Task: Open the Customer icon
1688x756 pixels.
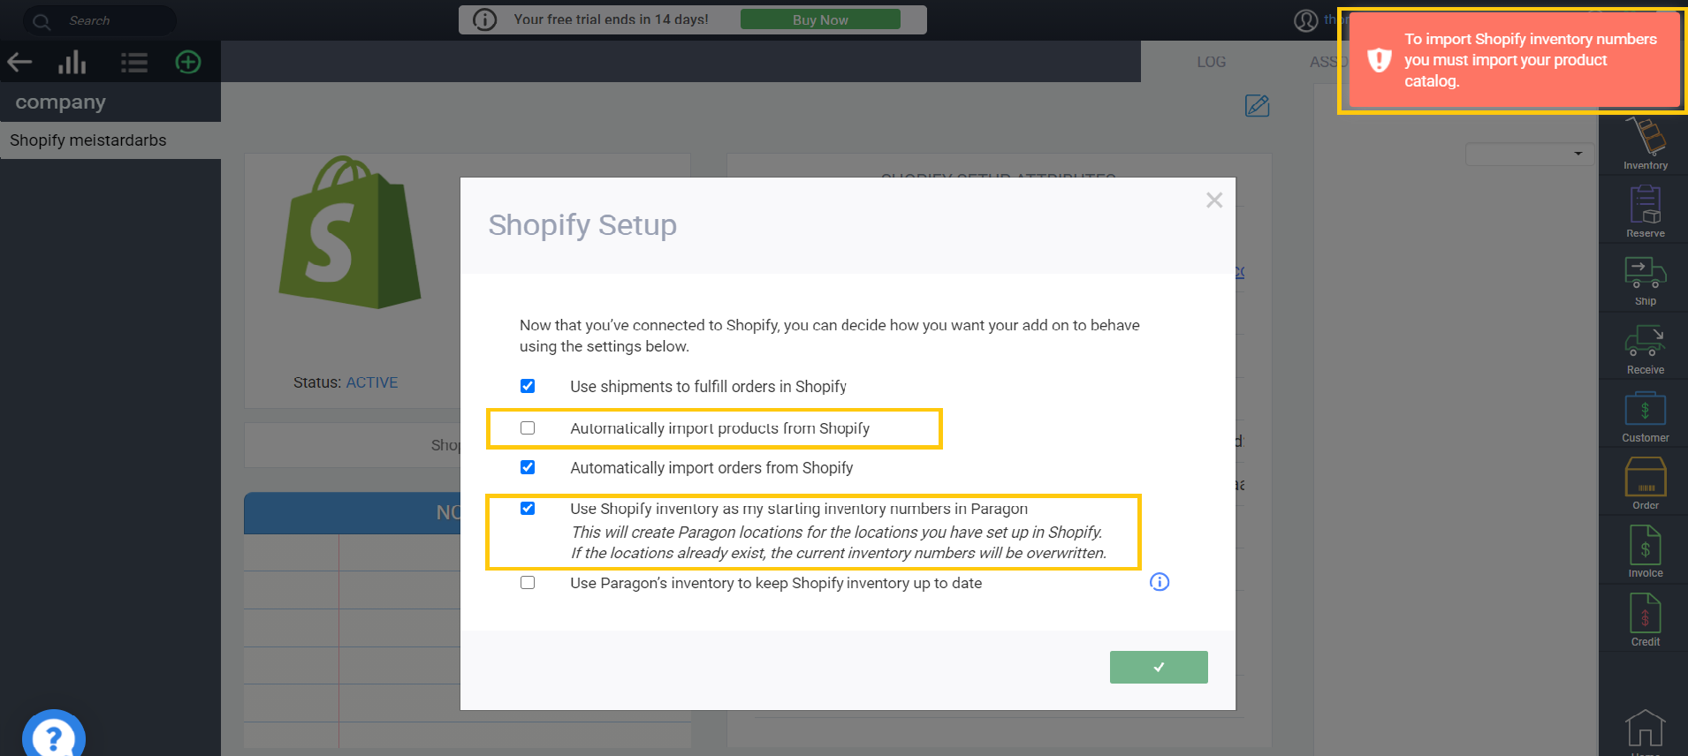Action: (1645, 417)
